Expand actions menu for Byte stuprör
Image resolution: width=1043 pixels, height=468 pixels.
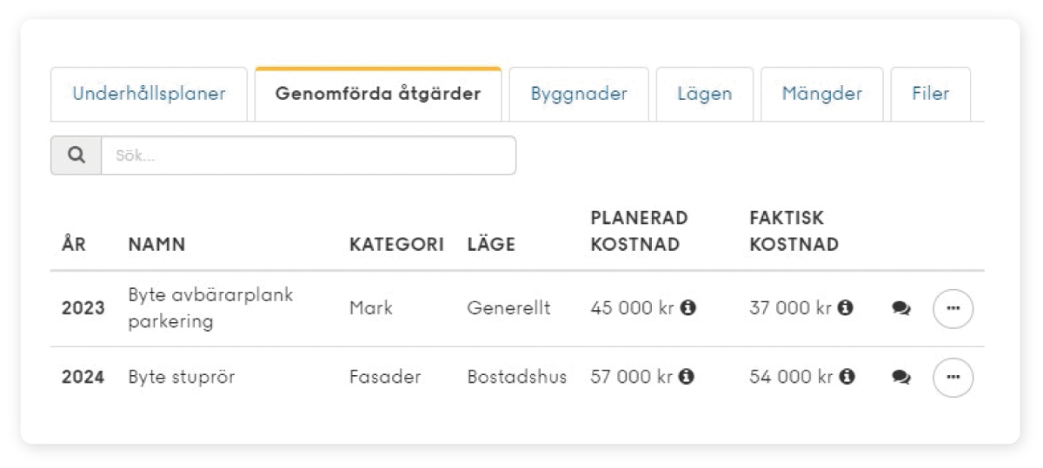coord(953,378)
